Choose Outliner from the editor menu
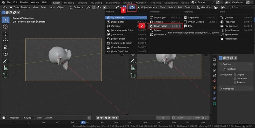Image resolution: width=255 pixels, height=128 pixels. click(x=236, y=18)
